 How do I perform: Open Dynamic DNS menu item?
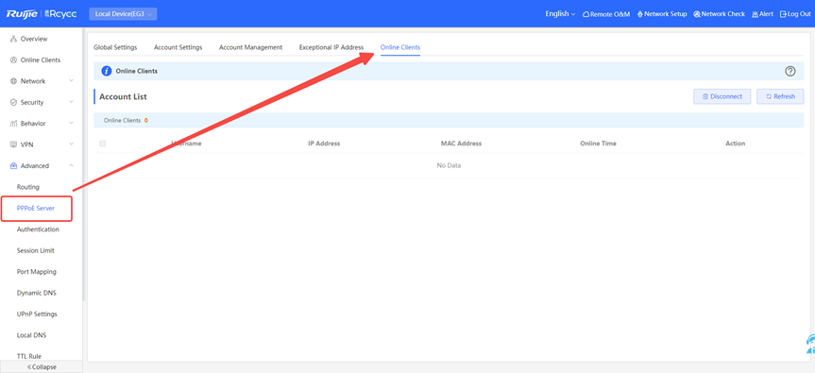pos(37,293)
